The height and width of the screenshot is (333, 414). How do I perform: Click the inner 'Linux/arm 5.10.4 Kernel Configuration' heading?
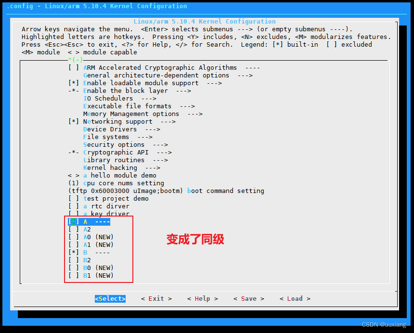205,21
